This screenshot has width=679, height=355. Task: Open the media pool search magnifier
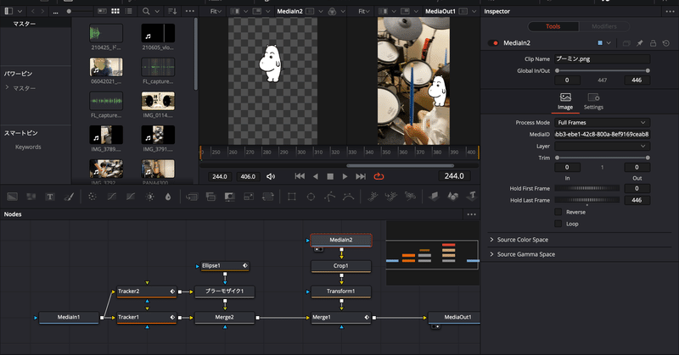point(146,11)
